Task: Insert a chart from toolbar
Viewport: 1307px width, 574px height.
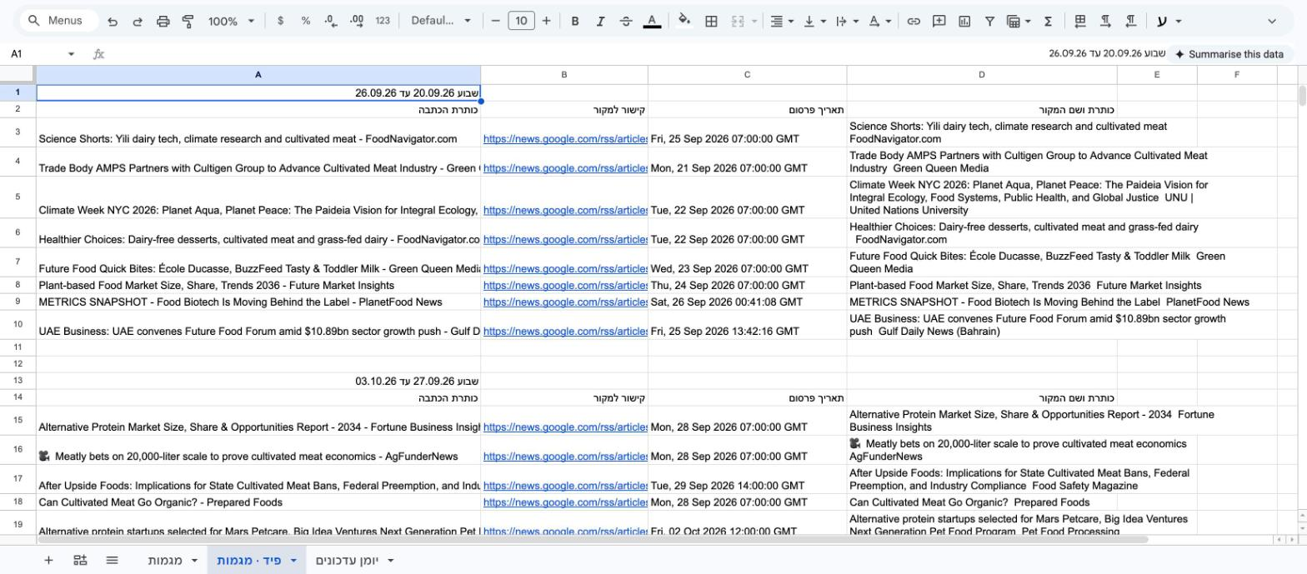Action: (964, 21)
